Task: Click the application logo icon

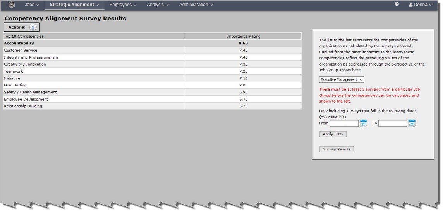Action: tap(12, 5)
